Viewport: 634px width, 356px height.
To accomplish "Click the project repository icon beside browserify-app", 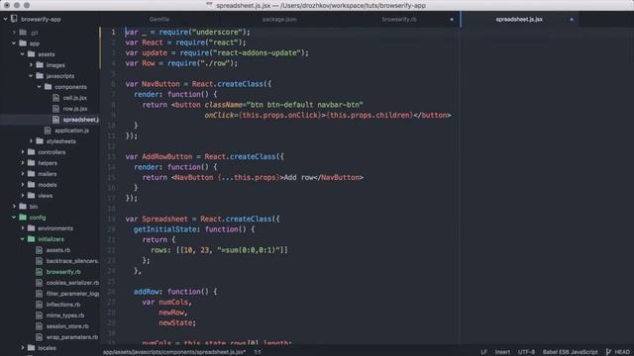I will pyautogui.click(x=14, y=19).
